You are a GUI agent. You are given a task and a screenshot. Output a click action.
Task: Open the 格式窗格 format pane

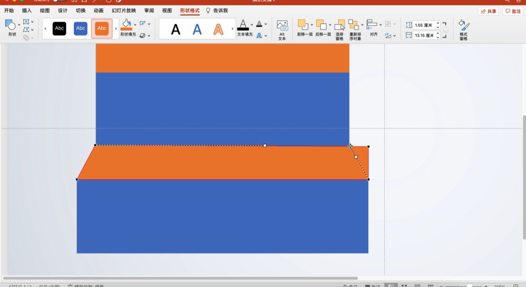click(464, 30)
